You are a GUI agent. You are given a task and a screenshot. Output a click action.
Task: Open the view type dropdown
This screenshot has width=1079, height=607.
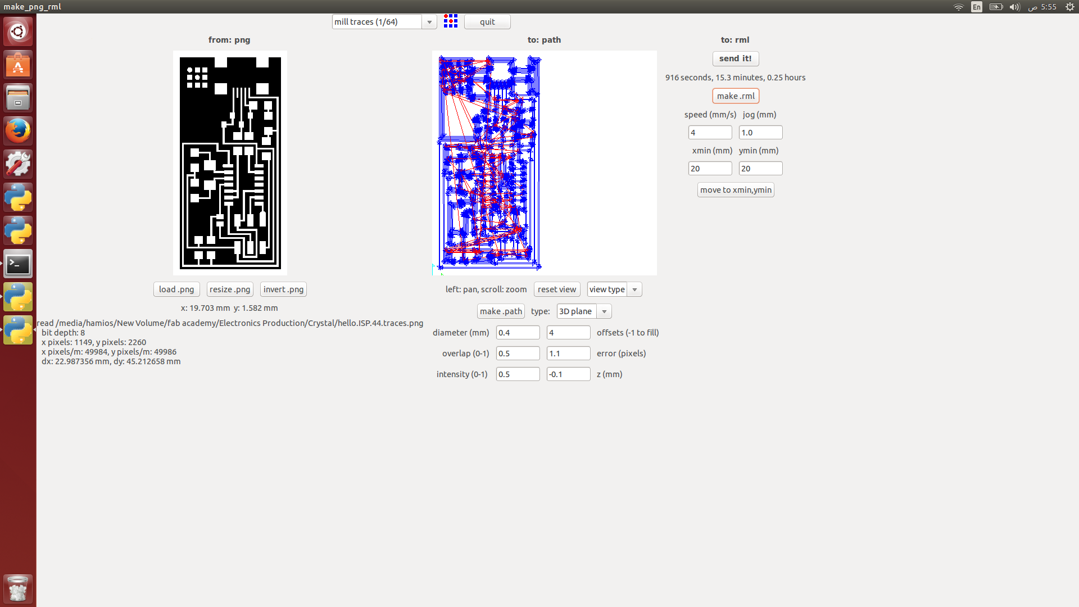click(x=634, y=289)
